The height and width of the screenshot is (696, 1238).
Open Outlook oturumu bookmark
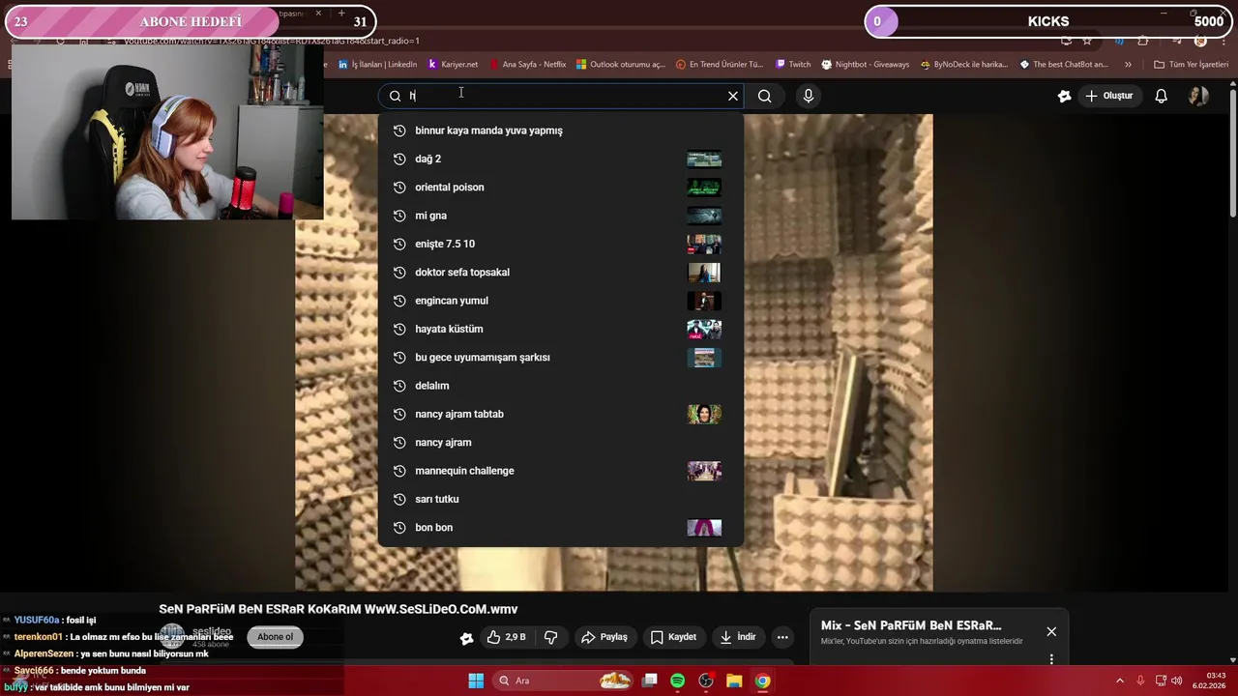pyautogui.click(x=621, y=65)
